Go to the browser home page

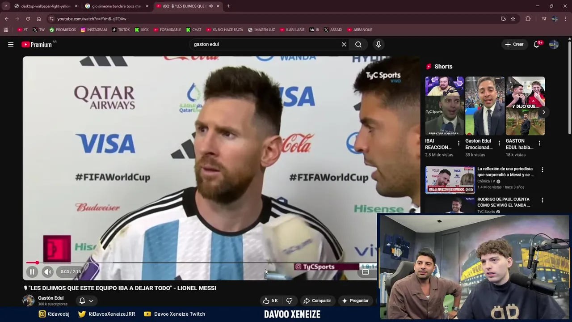coord(38,19)
